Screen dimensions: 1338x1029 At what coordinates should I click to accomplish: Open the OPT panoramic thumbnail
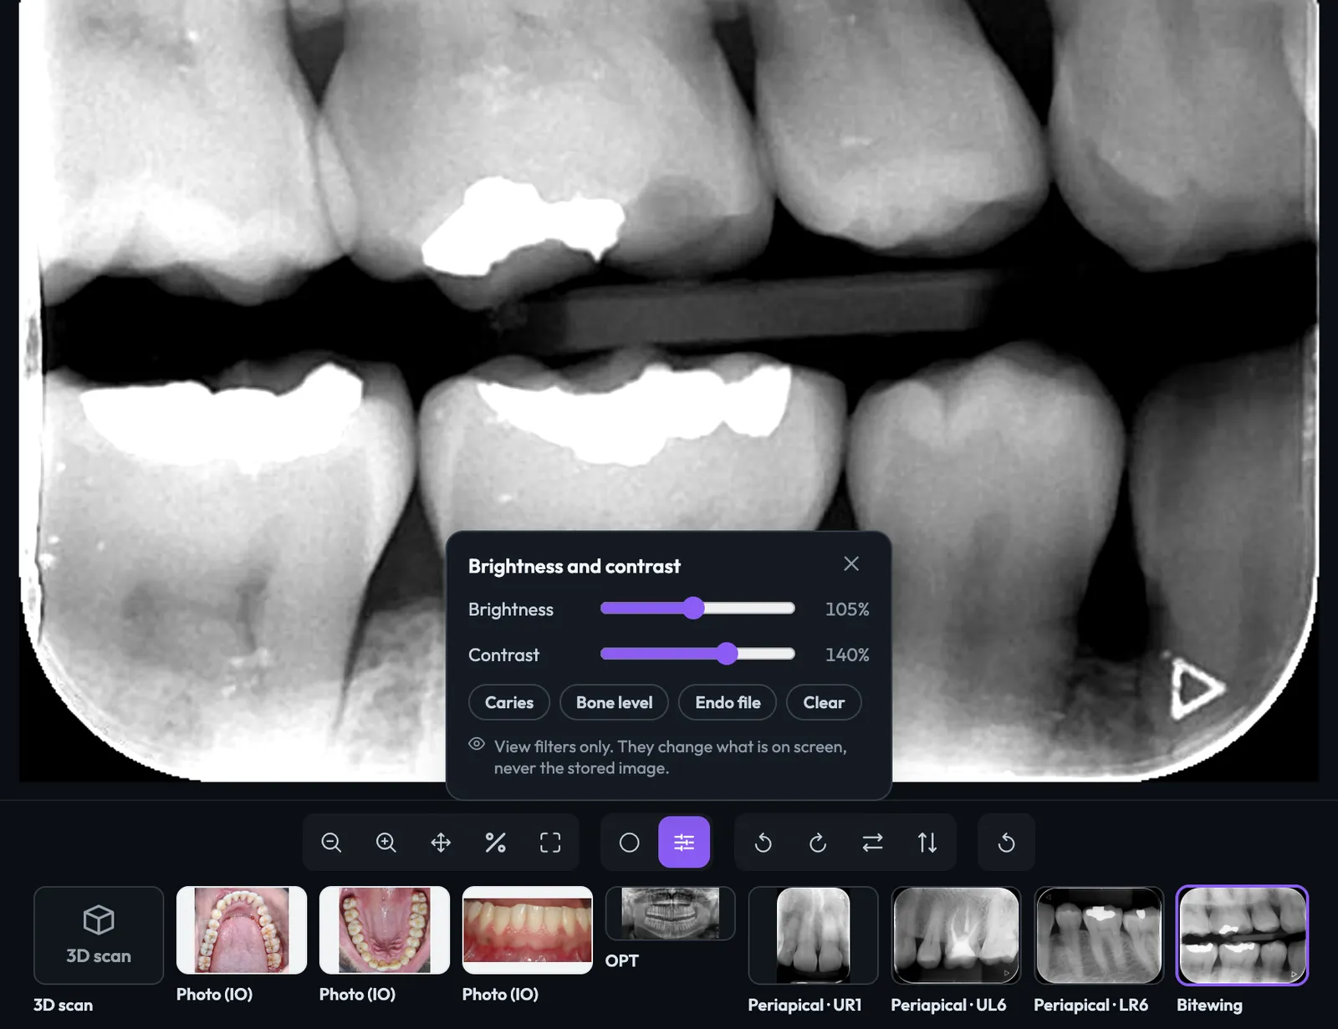(x=671, y=914)
